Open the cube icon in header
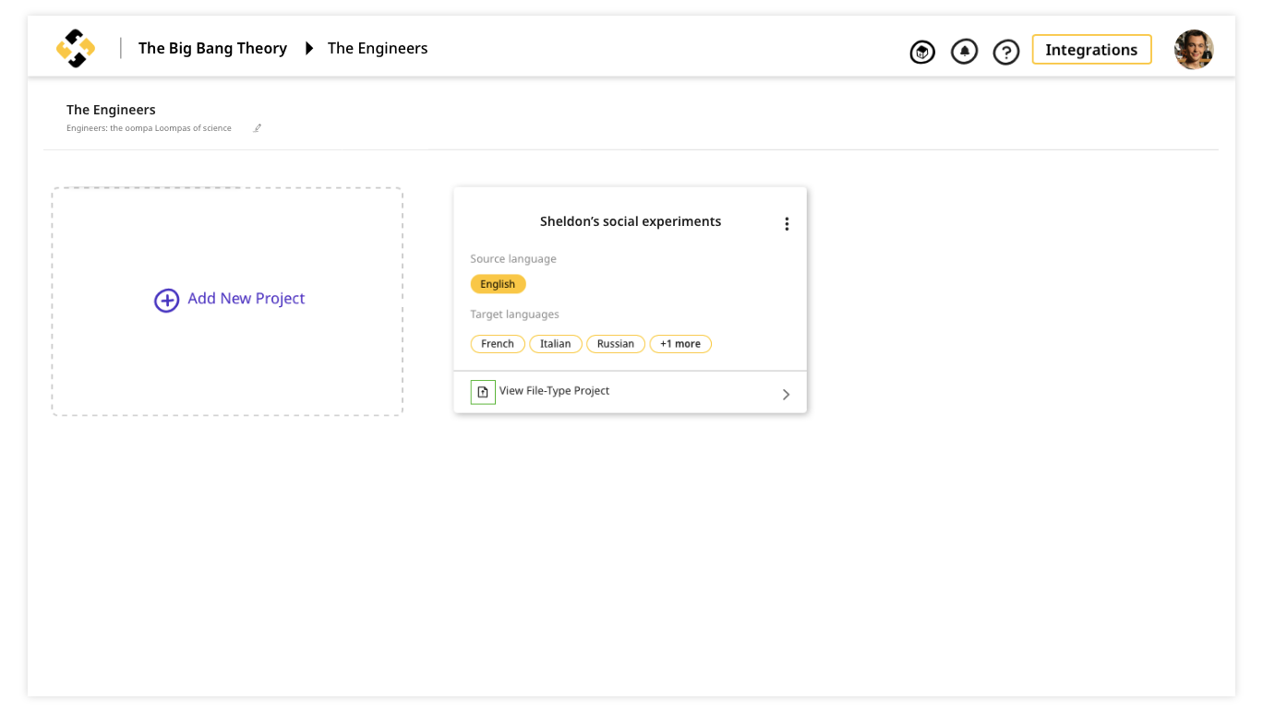The height and width of the screenshot is (712, 1263). coord(922,52)
